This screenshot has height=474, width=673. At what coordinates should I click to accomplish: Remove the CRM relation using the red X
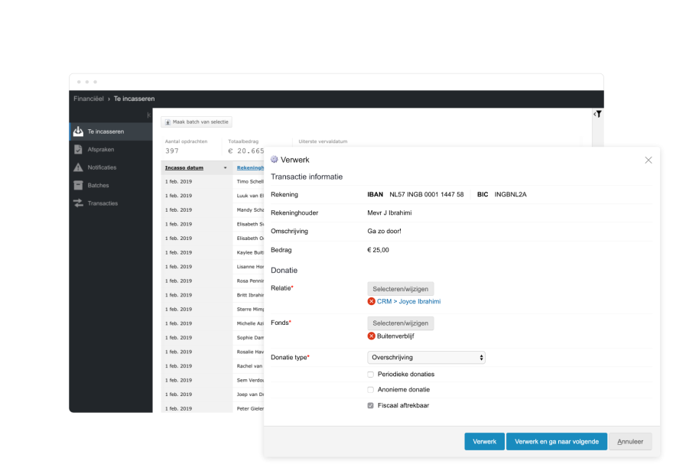[372, 301]
